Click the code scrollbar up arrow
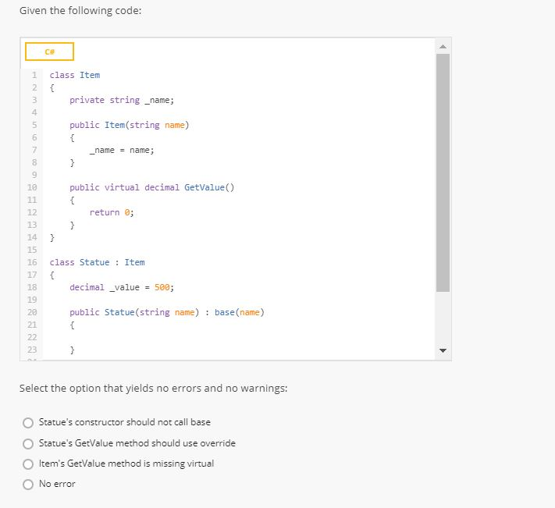 click(443, 46)
